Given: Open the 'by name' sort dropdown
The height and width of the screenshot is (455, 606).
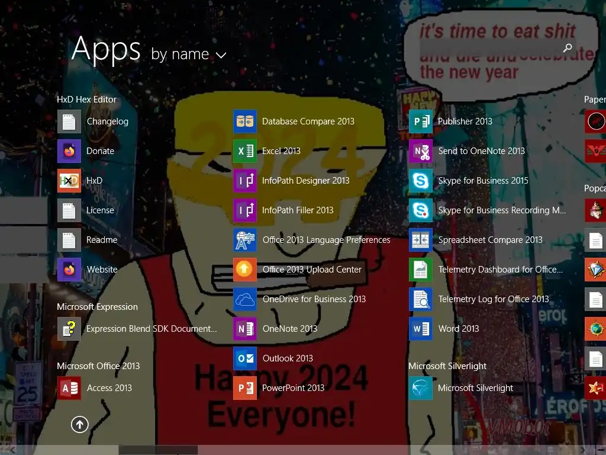Looking at the screenshot, I should tap(189, 55).
